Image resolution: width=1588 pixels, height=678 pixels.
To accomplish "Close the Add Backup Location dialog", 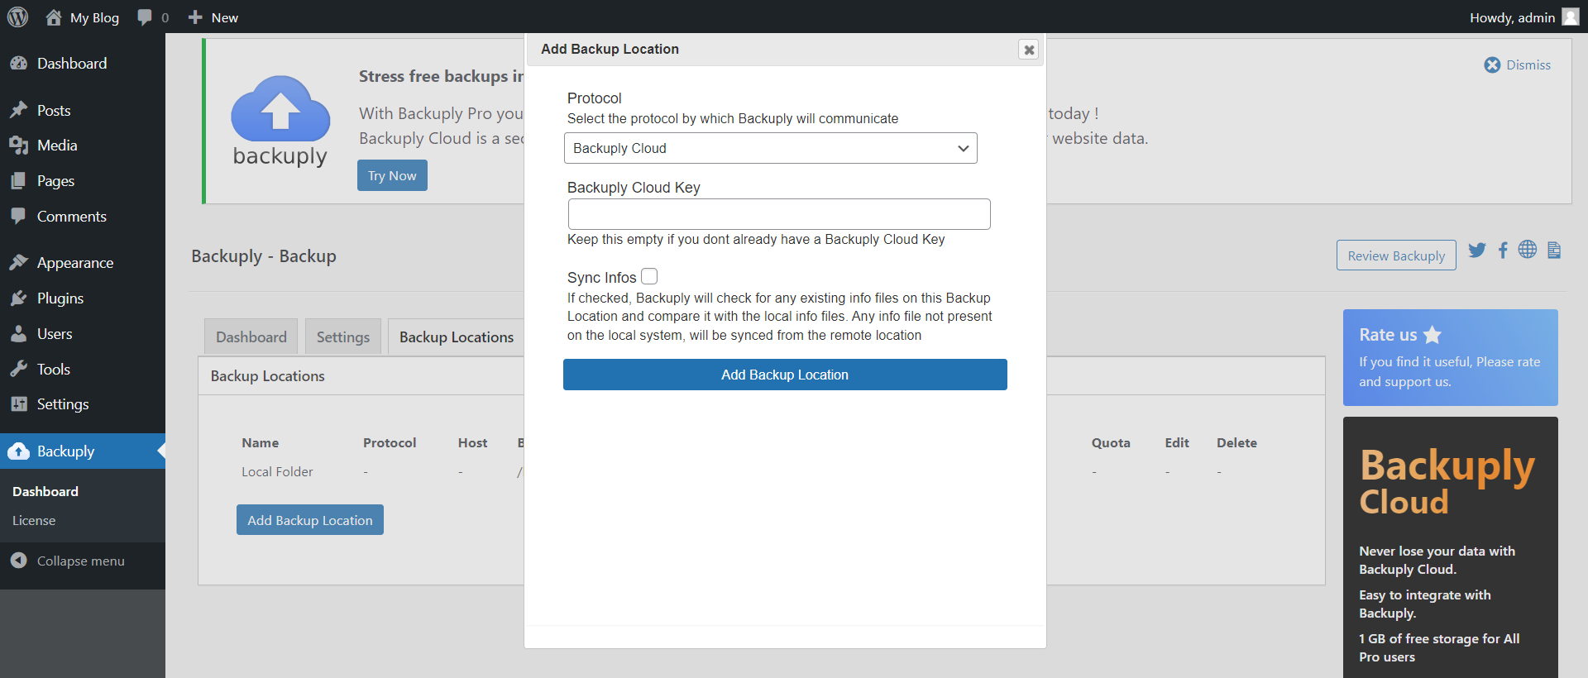I will tap(1029, 50).
